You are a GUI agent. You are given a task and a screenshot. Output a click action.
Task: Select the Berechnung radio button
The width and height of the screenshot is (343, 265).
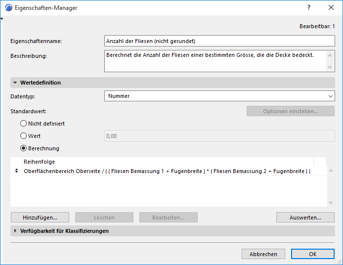click(x=23, y=148)
